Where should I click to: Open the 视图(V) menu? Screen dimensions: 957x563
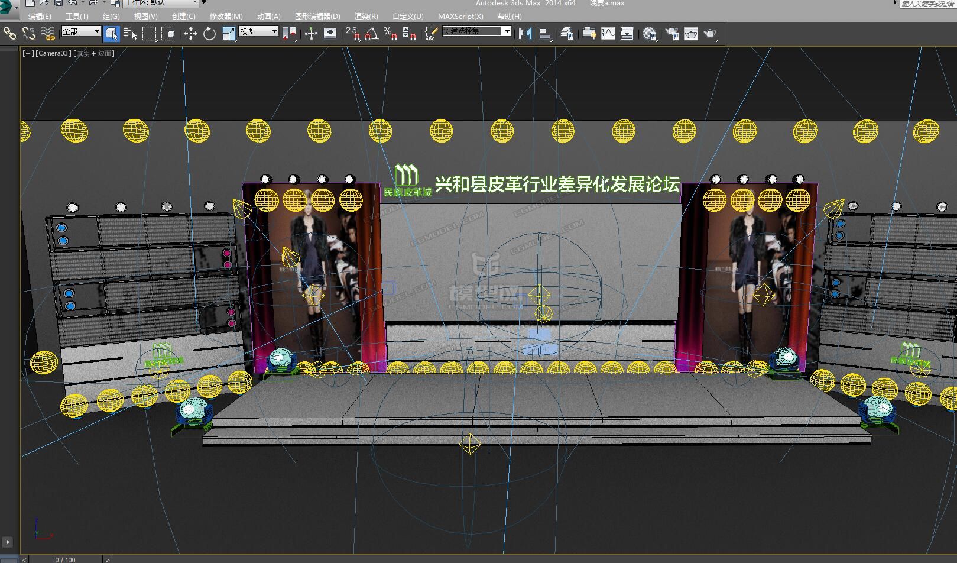(145, 17)
